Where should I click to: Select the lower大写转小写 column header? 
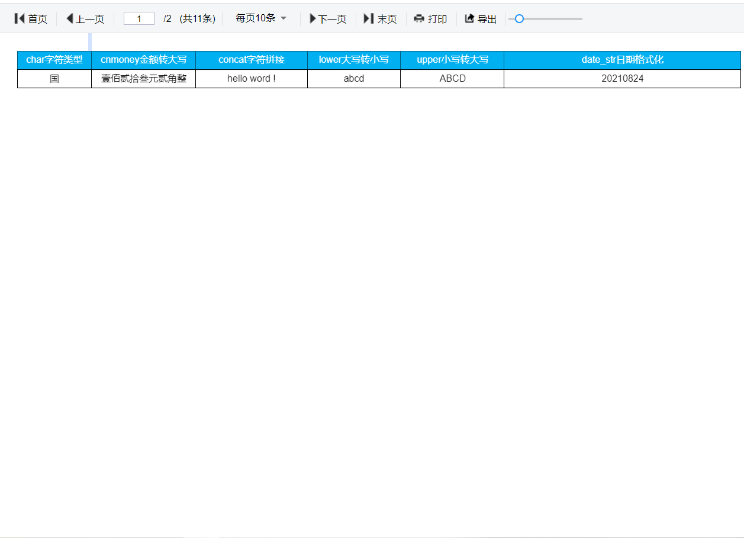coord(354,60)
